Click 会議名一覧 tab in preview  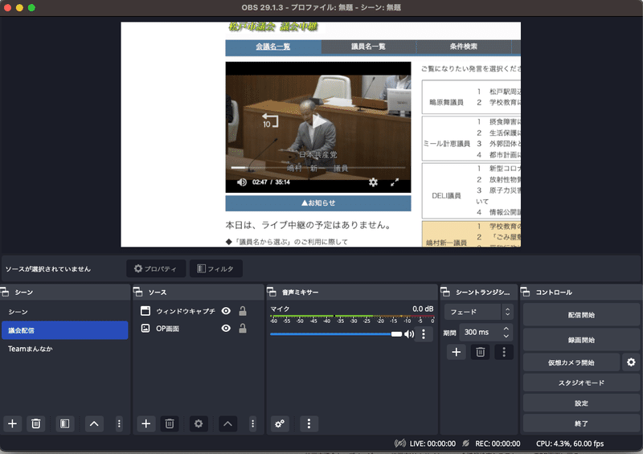coord(273,47)
